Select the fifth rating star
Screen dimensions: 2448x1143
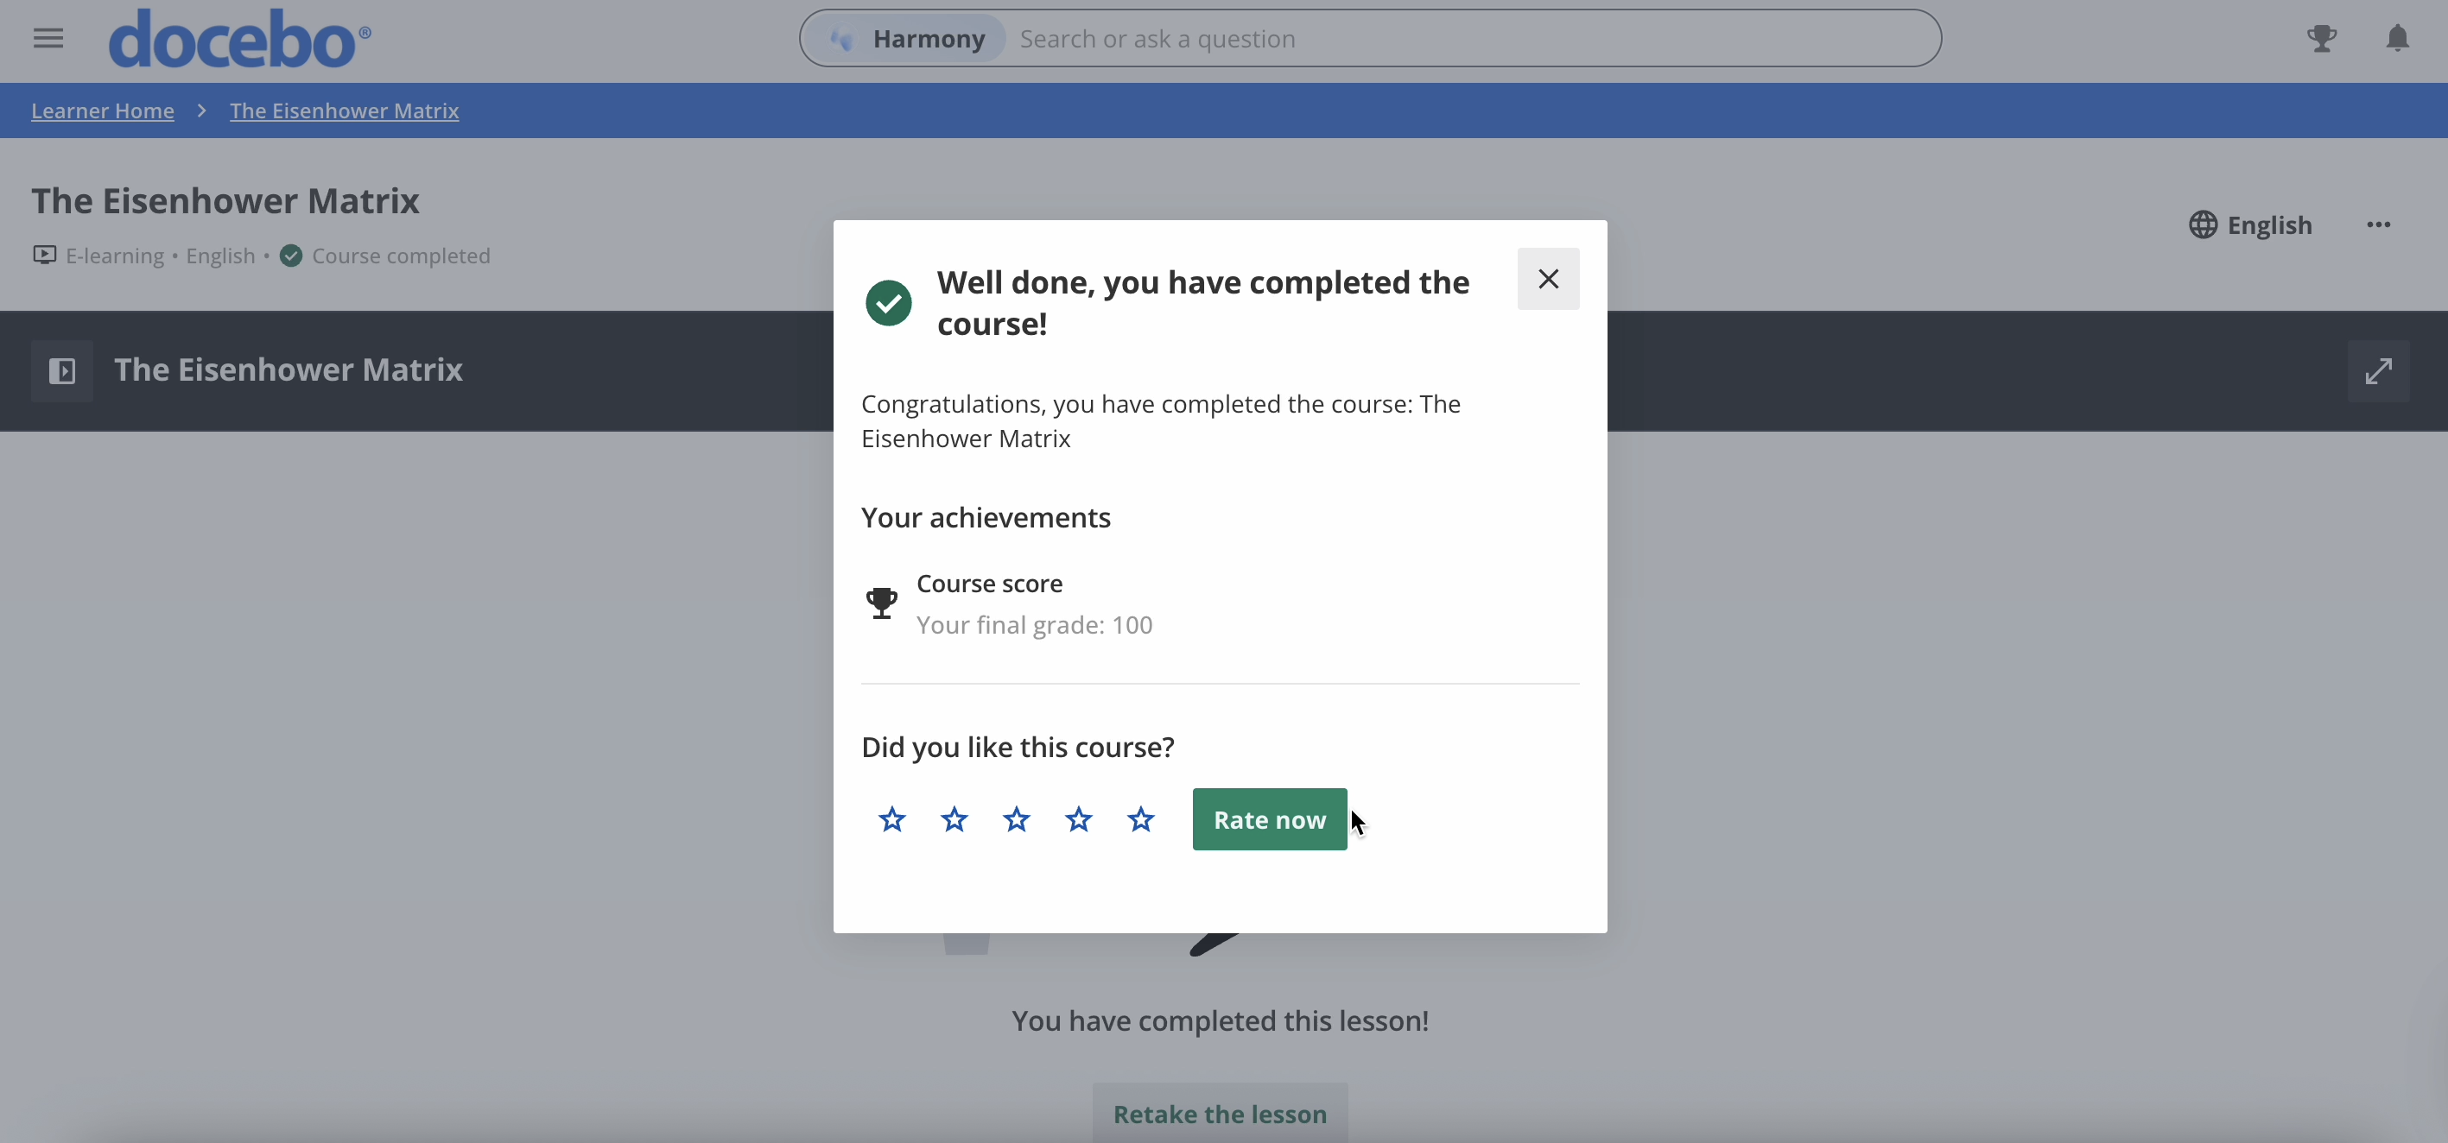point(1140,819)
